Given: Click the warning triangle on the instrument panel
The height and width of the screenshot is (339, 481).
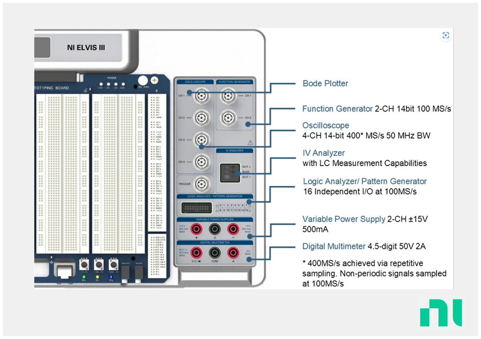Looking at the screenshot, I should click(250, 142).
